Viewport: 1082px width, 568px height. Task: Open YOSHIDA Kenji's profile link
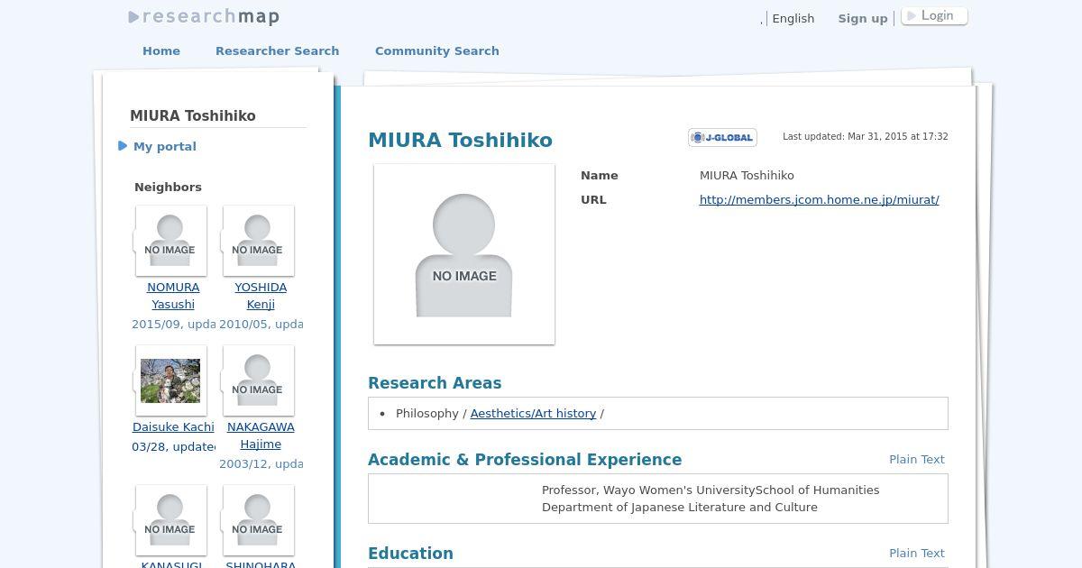(261, 296)
